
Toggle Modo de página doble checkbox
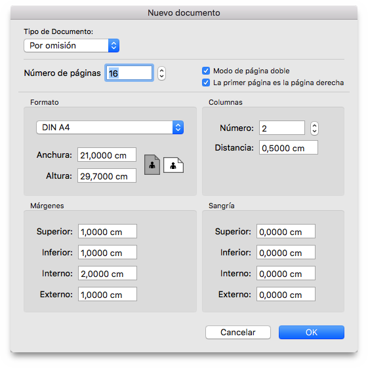(x=206, y=71)
